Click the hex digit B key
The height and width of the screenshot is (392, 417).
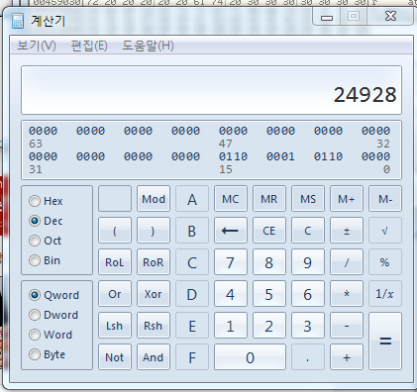click(192, 231)
